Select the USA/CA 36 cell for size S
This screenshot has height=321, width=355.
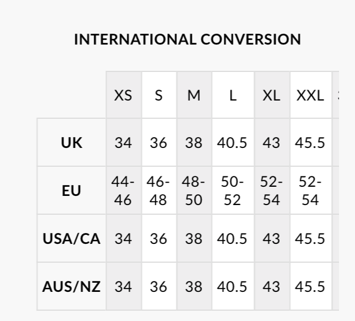point(159,239)
